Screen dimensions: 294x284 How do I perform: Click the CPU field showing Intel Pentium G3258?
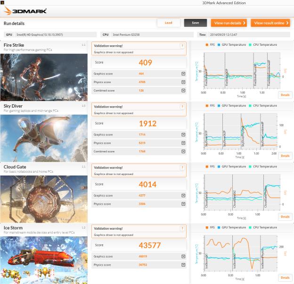point(147,34)
